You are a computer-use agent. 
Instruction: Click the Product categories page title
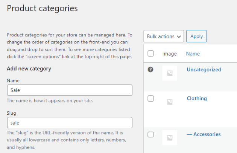(x=42, y=8)
